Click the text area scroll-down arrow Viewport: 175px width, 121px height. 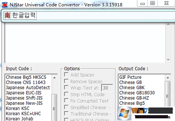(x=168, y=60)
